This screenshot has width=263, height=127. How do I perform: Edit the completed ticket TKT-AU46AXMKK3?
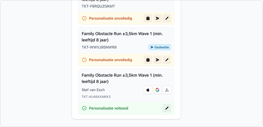click(167, 108)
